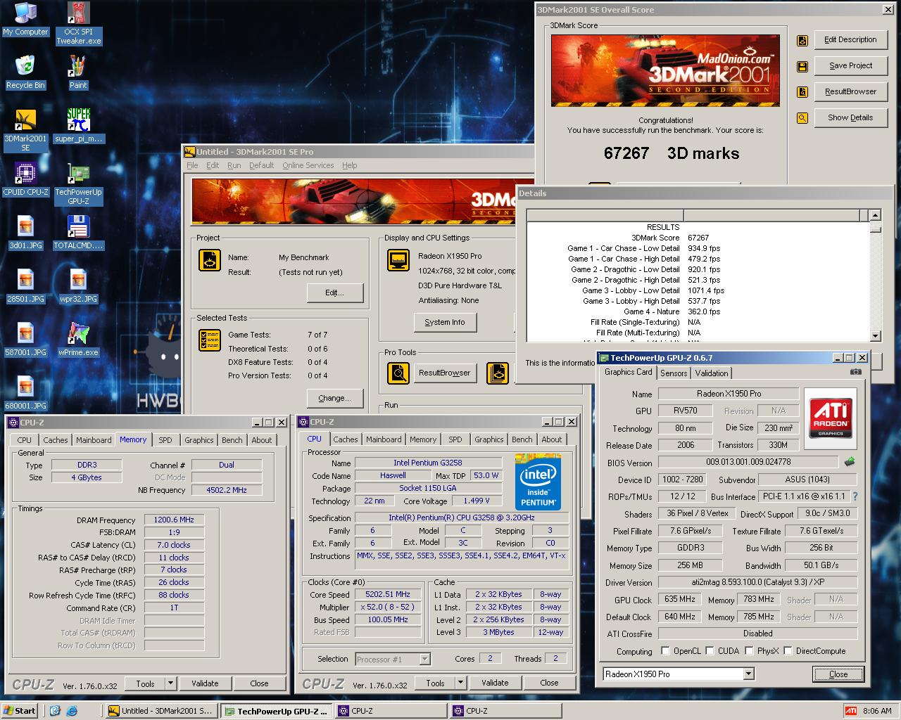Expand Tools dropdown arrow in CPU-Z Memory window
901x720 pixels.
tap(170, 683)
